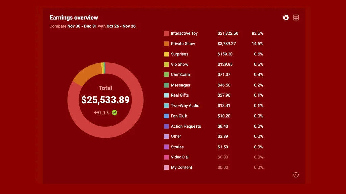This screenshot has width=346, height=194.
Task: Click the $46.50 amount
Action: (x=224, y=85)
